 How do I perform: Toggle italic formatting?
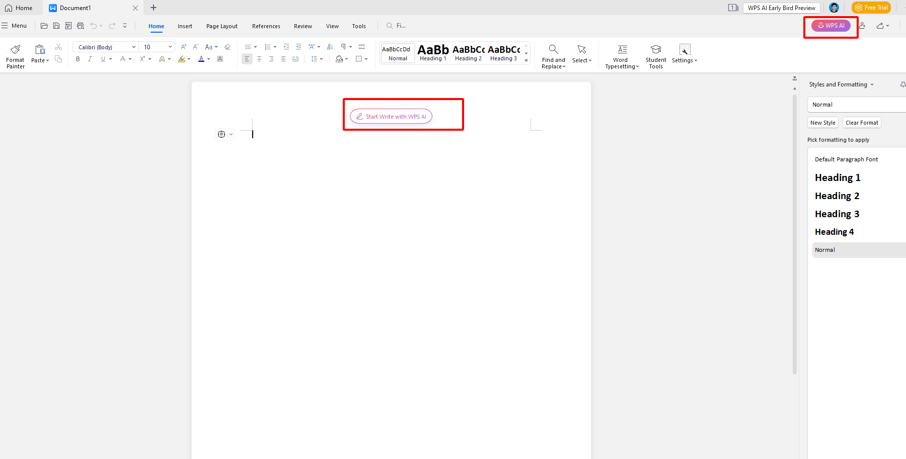(x=90, y=59)
